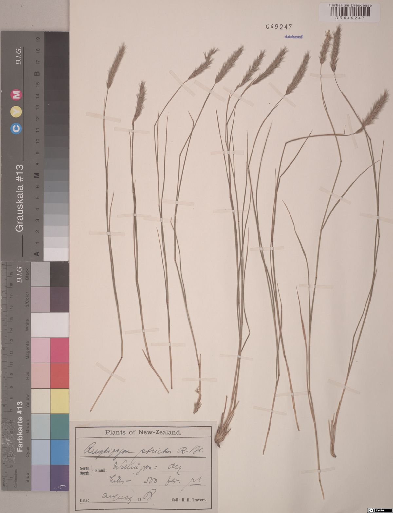
Task: Pick the saturated green color patch
Action: pyautogui.click(x=60, y=426)
